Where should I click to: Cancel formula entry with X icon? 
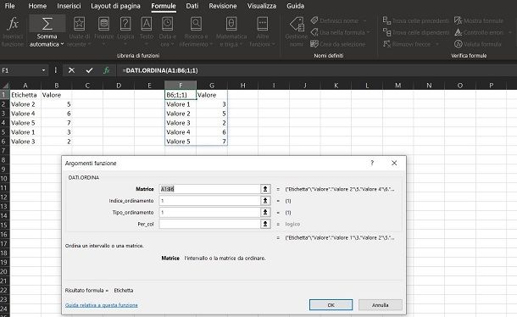[71, 70]
